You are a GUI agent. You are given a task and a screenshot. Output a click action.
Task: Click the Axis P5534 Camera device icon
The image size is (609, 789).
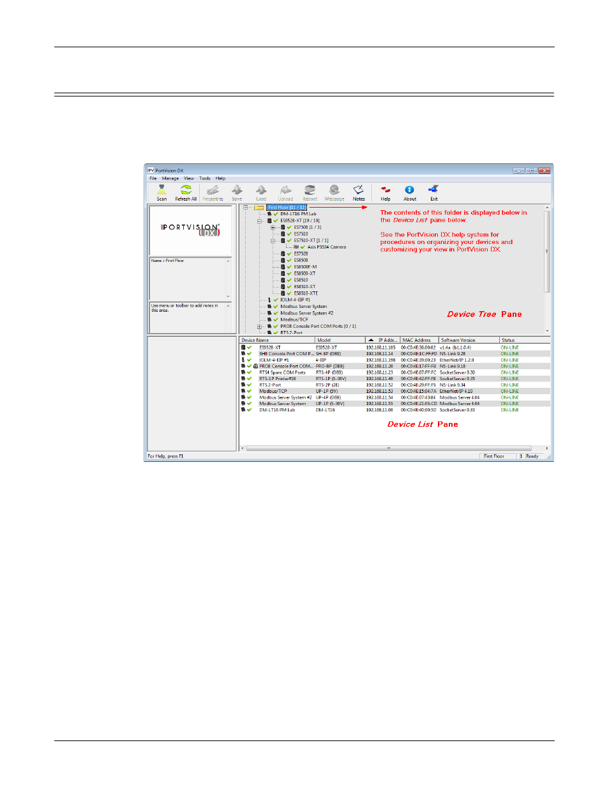click(x=296, y=247)
